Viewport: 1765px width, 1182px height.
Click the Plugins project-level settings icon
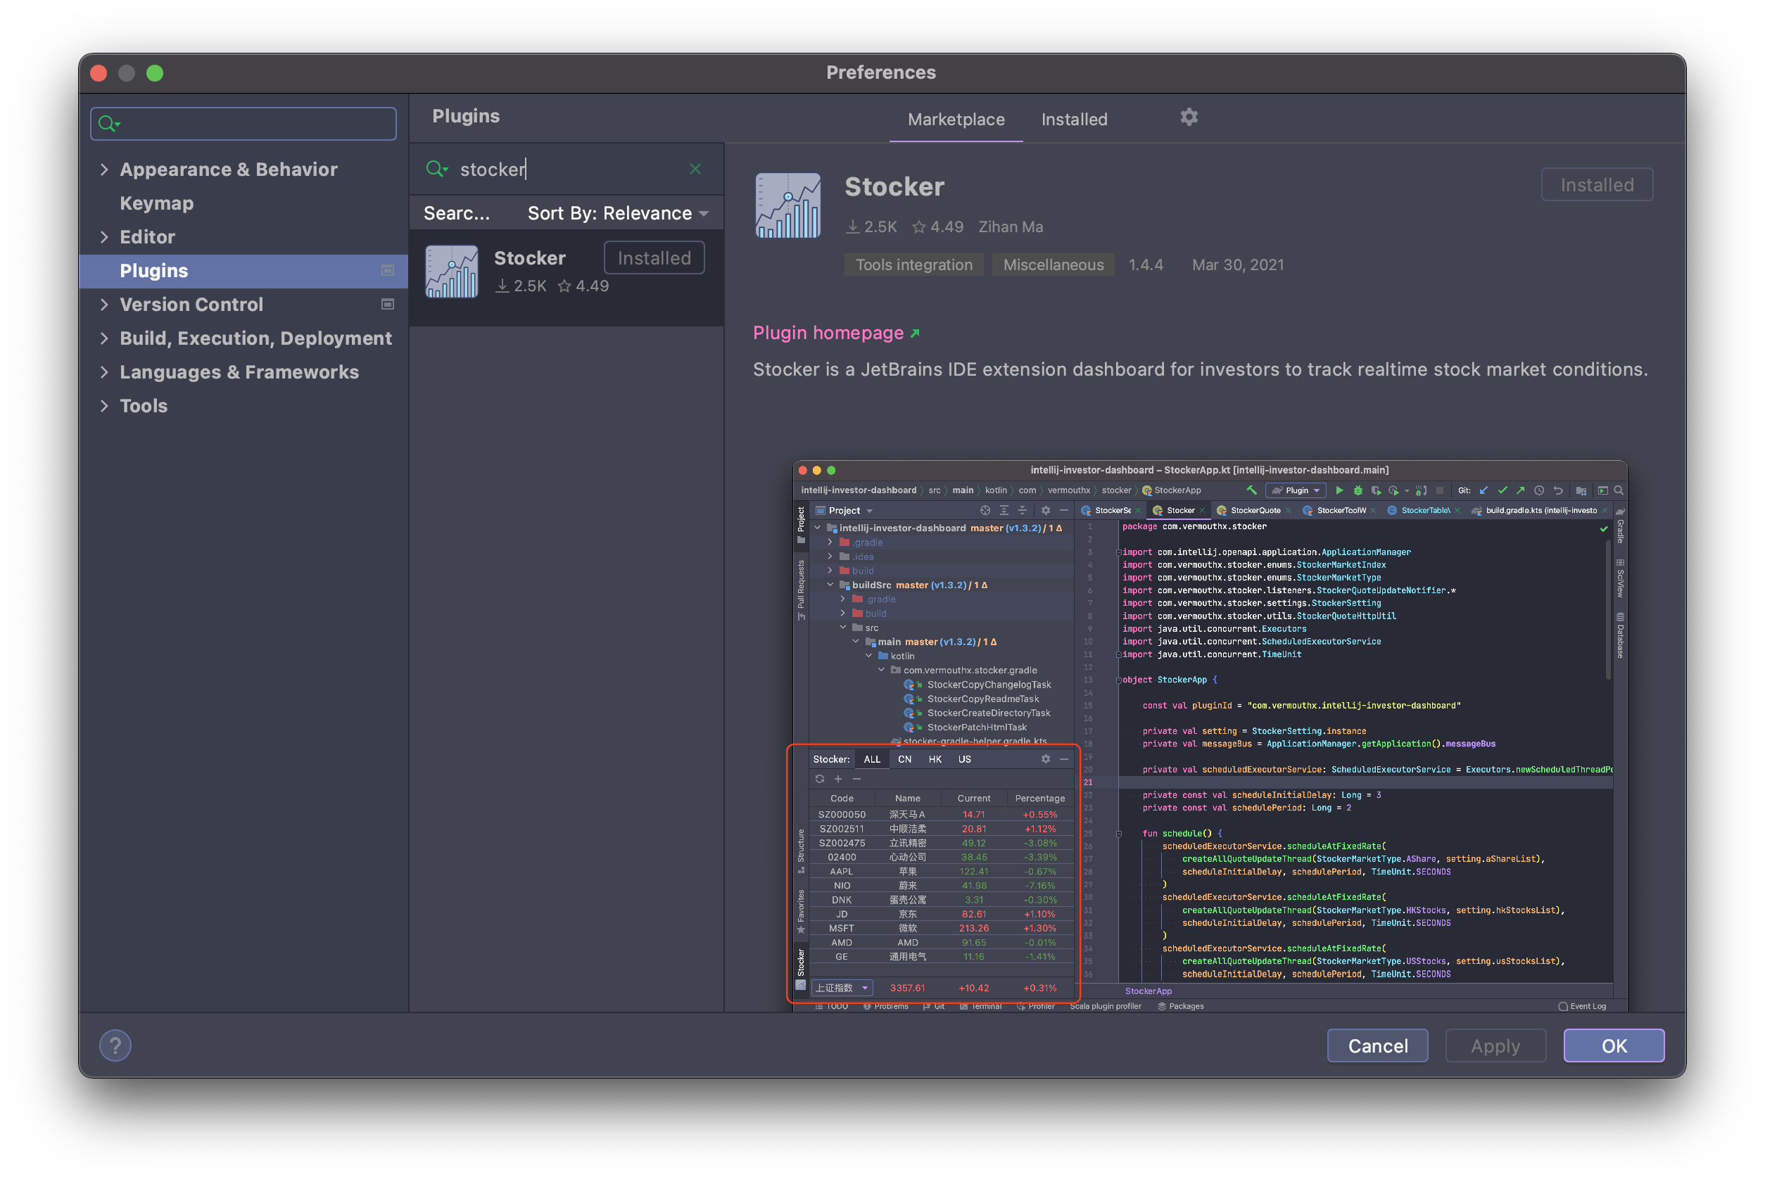388,271
